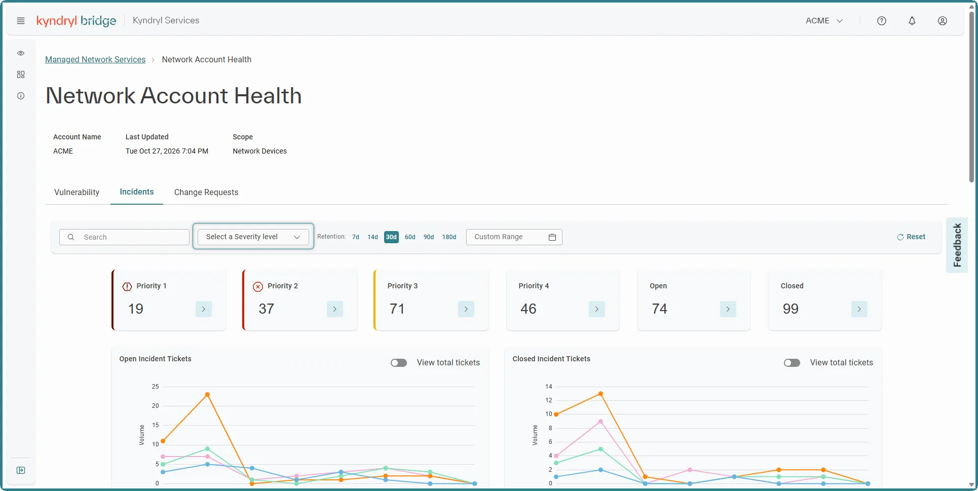Open the Open tickets details arrow
This screenshot has height=491, width=978.
(728, 309)
